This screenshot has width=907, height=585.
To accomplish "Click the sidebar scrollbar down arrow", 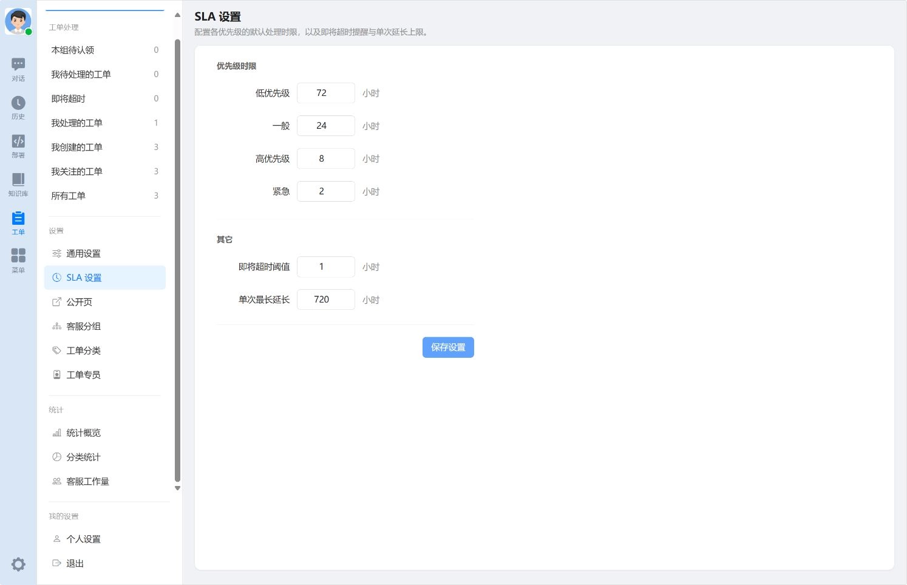I will click(177, 488).
